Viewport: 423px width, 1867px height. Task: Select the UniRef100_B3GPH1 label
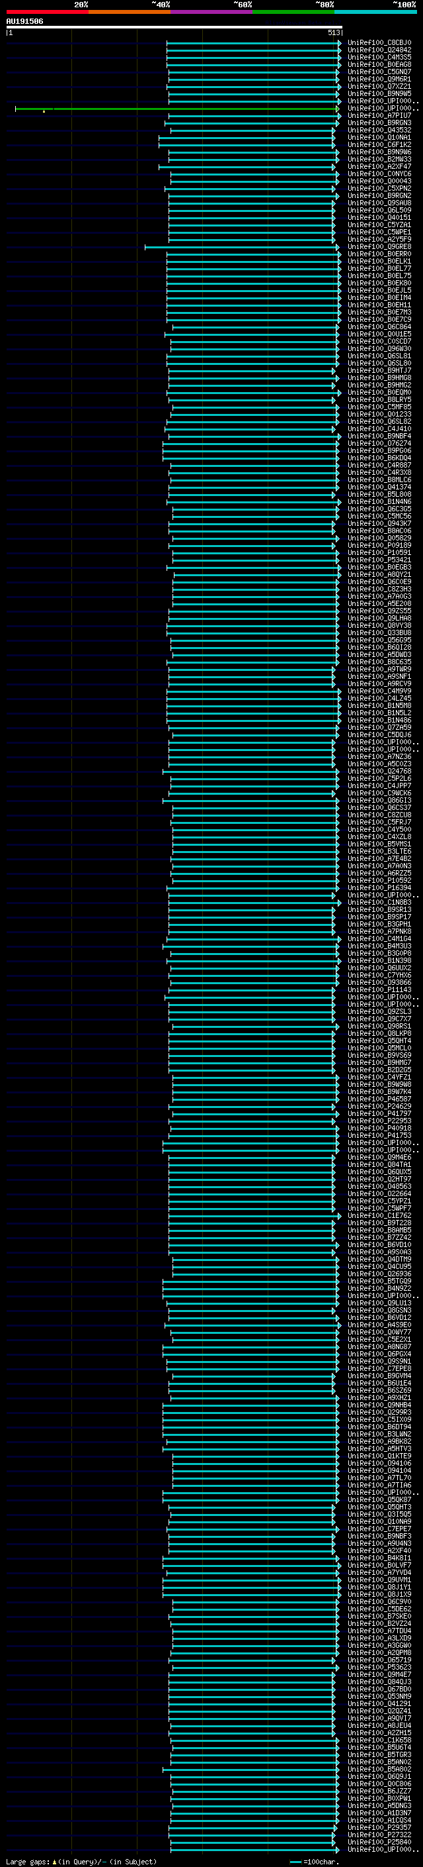379,924
